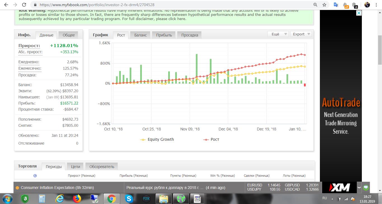Click the browser forward arrow
The image size is (382, 204).
coord(15,5)
